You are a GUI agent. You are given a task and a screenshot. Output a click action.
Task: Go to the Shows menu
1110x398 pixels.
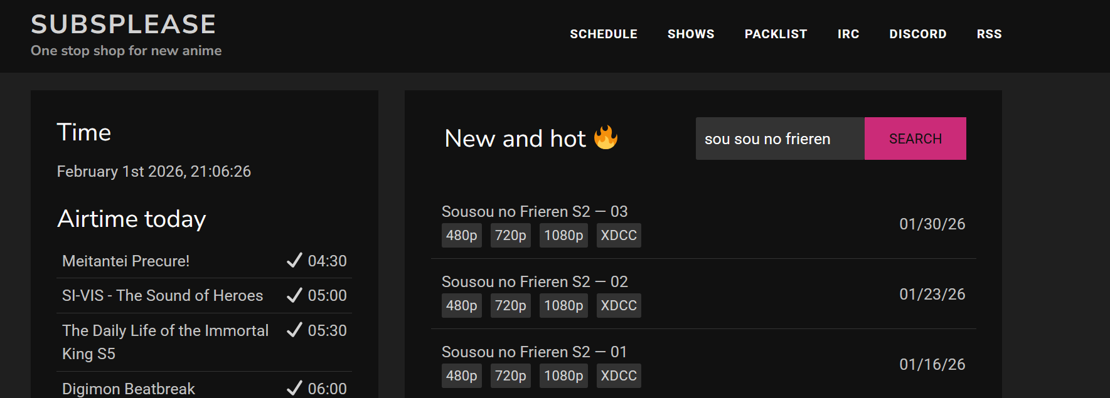click(690, 34)
